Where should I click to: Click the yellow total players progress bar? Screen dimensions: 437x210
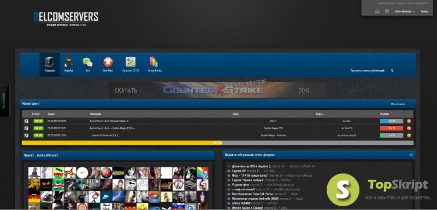(x=122, y=143)
